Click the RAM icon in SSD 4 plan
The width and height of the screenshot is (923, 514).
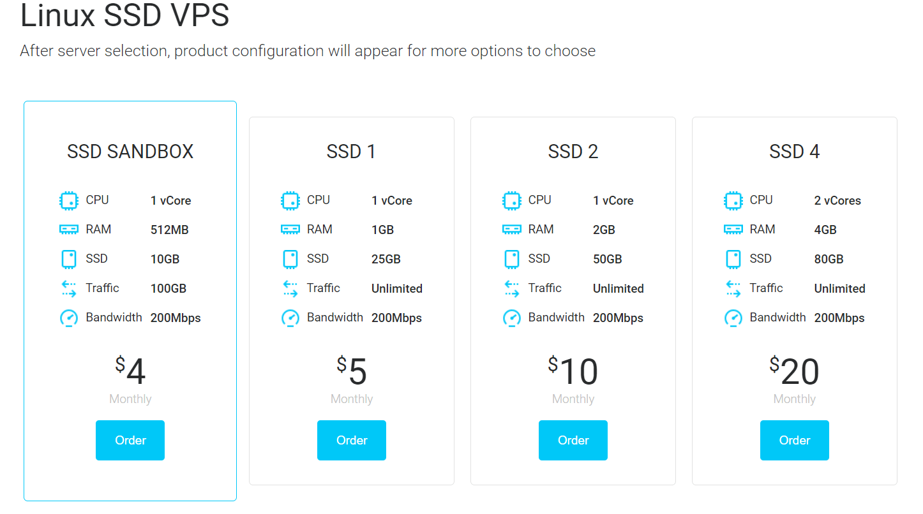733,229
